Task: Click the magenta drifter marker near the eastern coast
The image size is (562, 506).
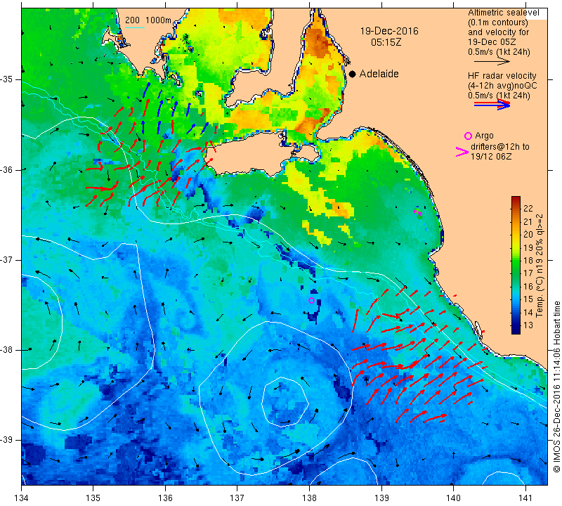Action: click(x=419, y=213)
